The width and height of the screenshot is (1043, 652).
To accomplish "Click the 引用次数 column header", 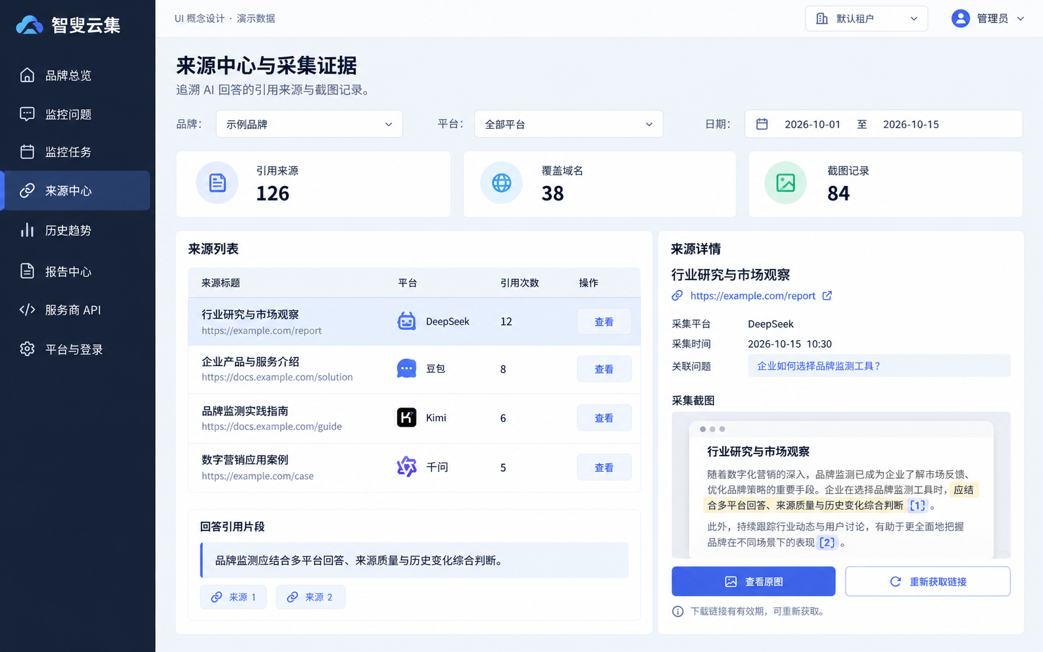I will pyautogui.click(x=520, y=283).
